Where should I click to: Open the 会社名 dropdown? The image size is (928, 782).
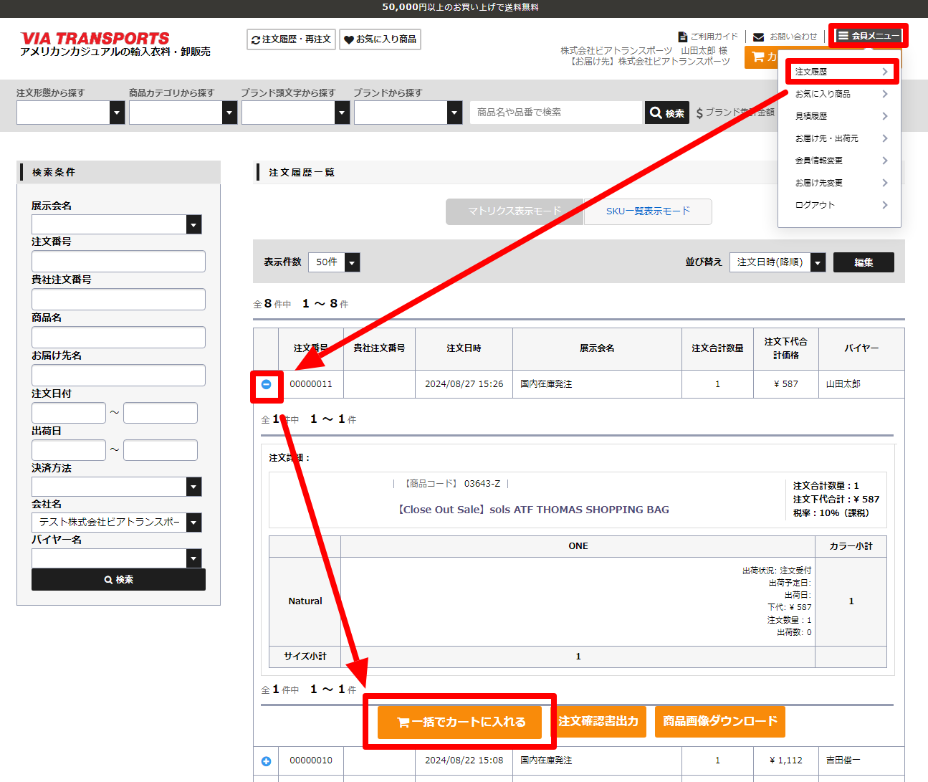click(x=117, y=523)
